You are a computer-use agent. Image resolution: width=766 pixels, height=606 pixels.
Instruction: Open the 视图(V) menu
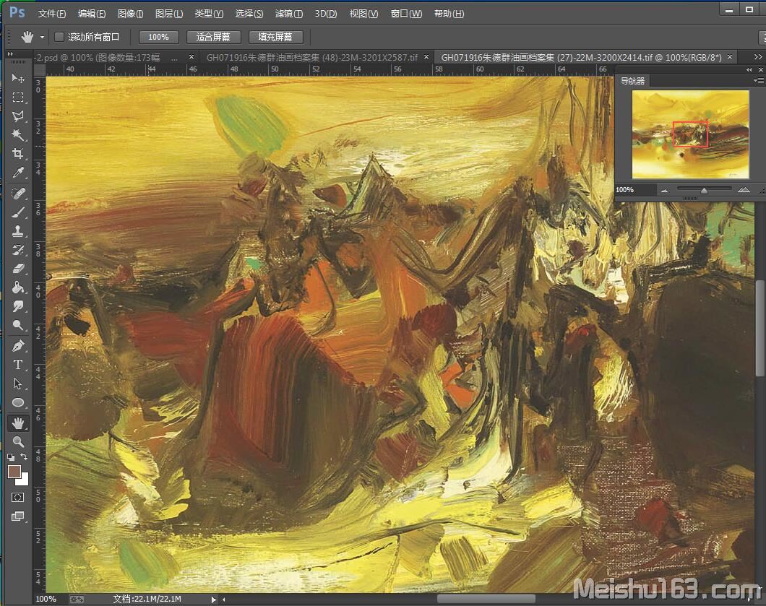[x=364, y=14]
